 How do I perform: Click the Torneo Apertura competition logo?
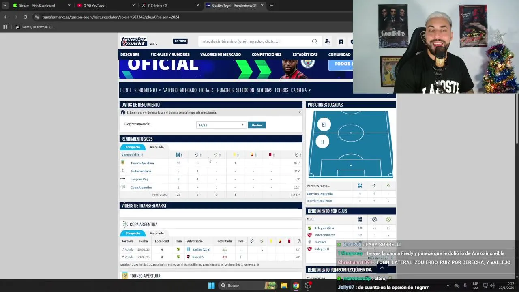[123, 163]
